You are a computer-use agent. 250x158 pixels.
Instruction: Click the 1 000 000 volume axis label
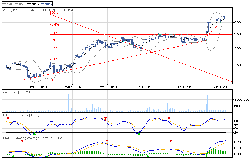pyautogui.click(x=242, y=100)
